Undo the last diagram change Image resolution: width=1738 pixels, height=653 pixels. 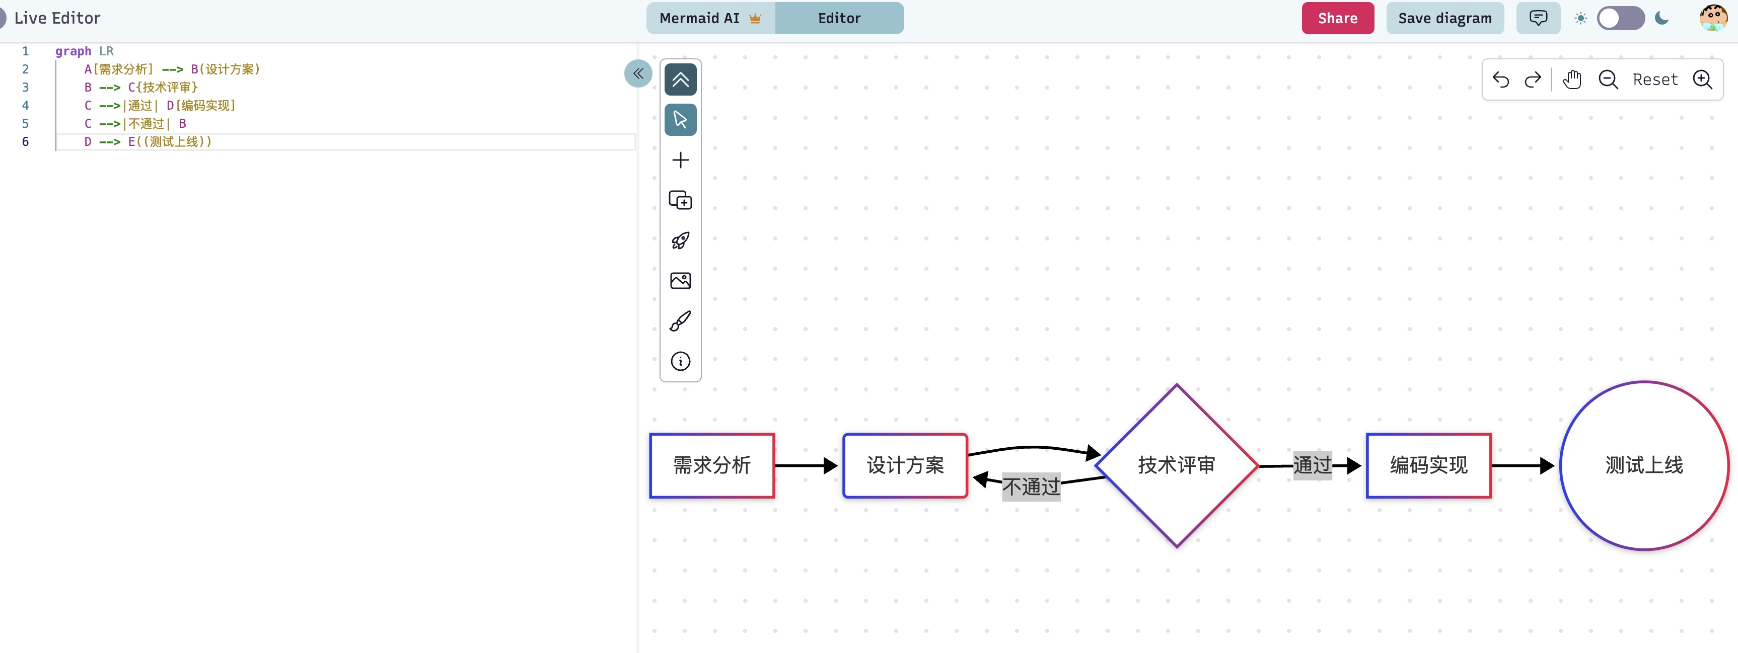[1500, 80]
